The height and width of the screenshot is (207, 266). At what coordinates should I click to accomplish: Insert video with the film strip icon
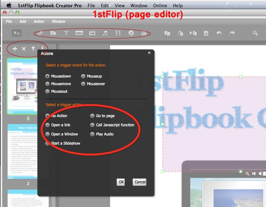pyautogui.click(x=118, y=33)
